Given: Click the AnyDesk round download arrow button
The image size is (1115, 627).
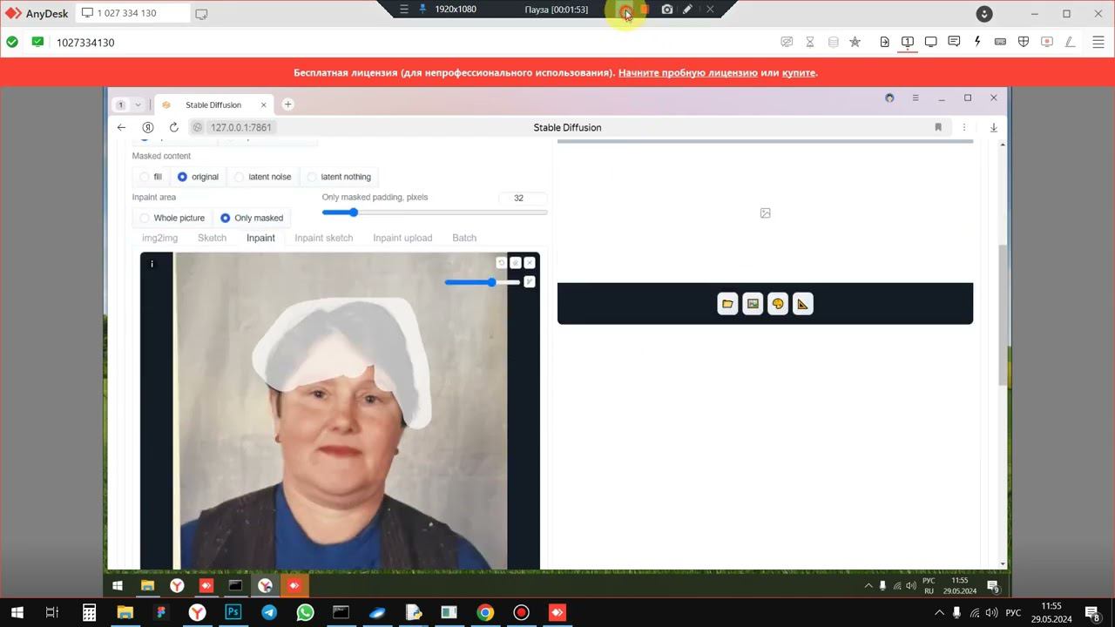Looking at the screenshot, I should pos(984,14).
